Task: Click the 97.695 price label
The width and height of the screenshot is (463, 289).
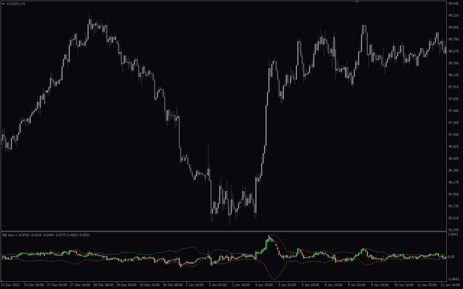Action: point(453,99)
